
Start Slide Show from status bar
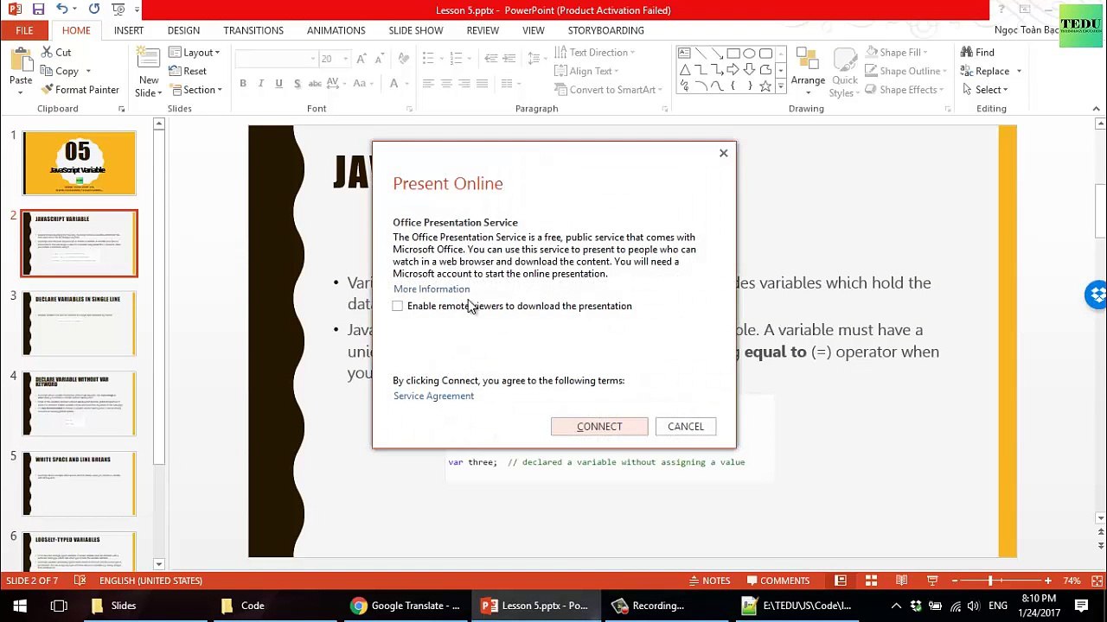pyautogui.click(x=932, y=581)
